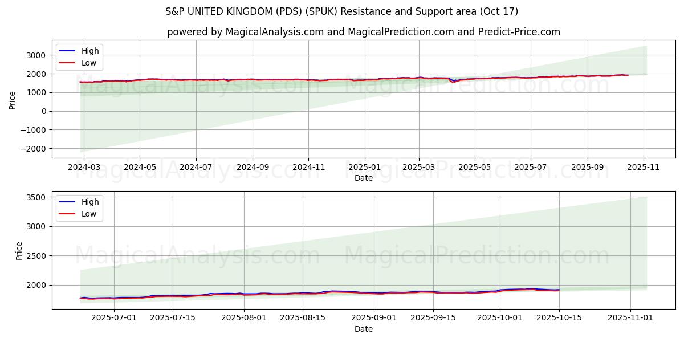684x342 pixels.
Task: Click the top chart's Date axis label
Action: coord(363,178)
